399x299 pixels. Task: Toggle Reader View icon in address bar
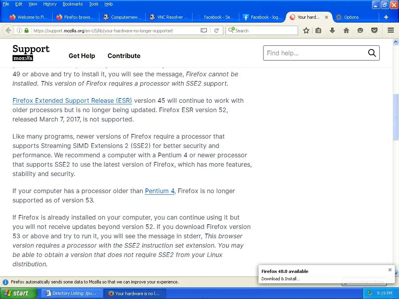[x=203, y=30]
